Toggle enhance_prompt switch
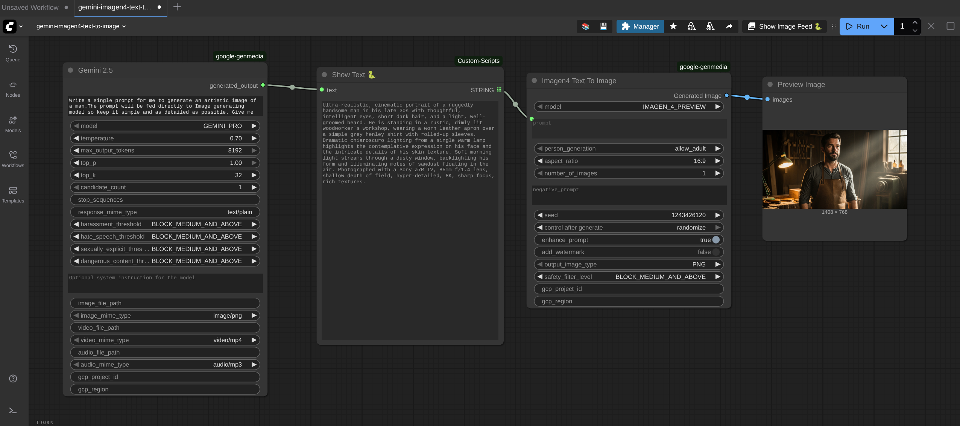The width and height of the screenshot is (960, 426). 716,240
